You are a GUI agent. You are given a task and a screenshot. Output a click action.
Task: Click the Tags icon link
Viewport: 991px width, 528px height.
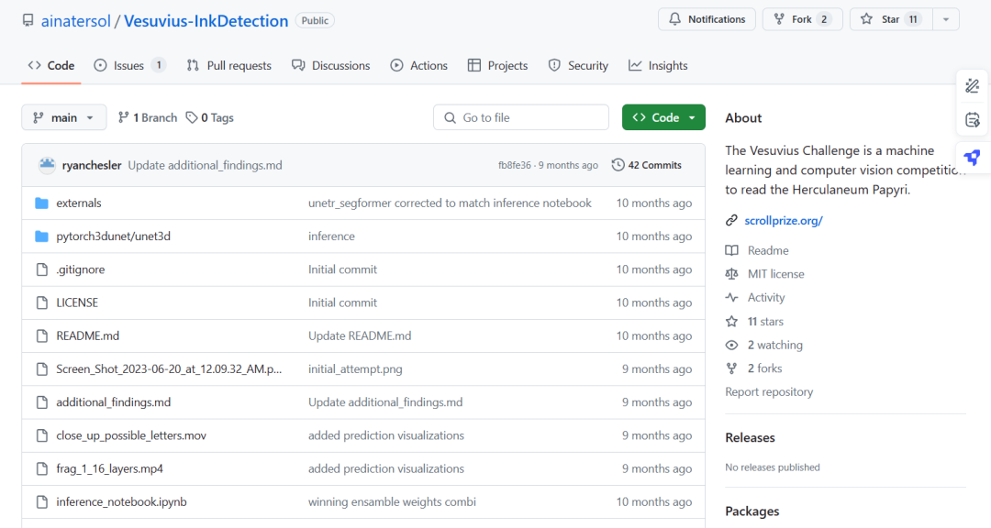coord(192,117)
